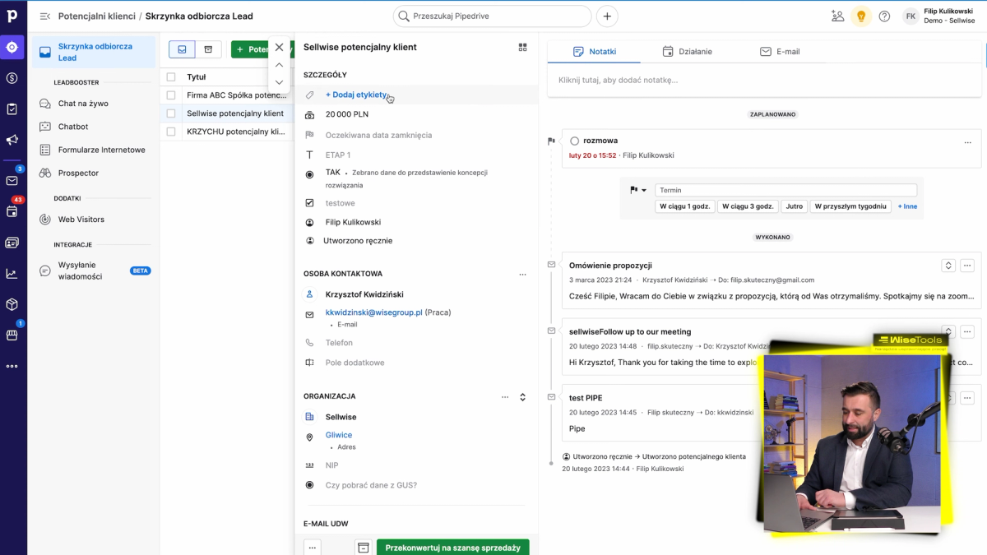
Task: Open the Leads target icon in sidebar
Action: (x=12, y=47)
